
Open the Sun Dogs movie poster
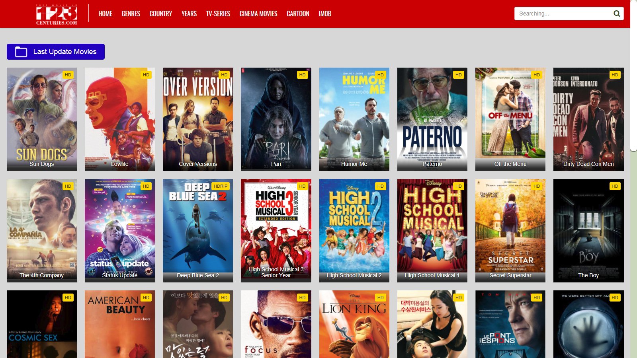42,119
